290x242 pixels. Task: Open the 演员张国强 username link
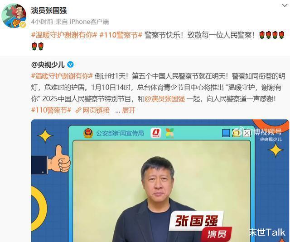[49, 10]
